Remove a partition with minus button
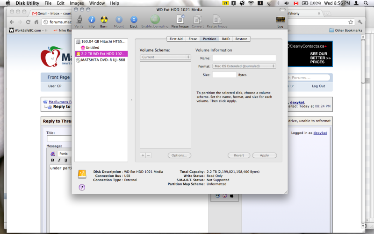 148,155
